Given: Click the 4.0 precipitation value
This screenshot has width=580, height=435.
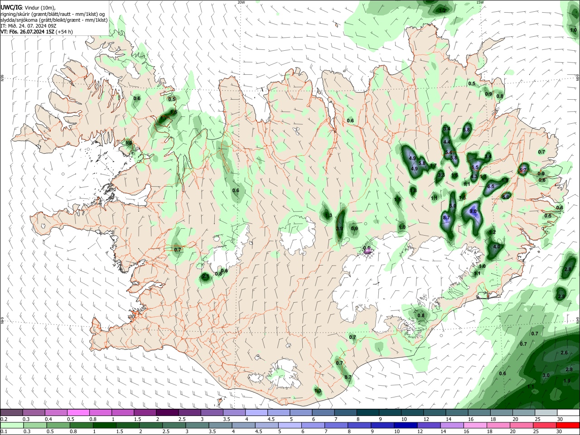Looking at the screenshot, I should (x=496, y=247).
